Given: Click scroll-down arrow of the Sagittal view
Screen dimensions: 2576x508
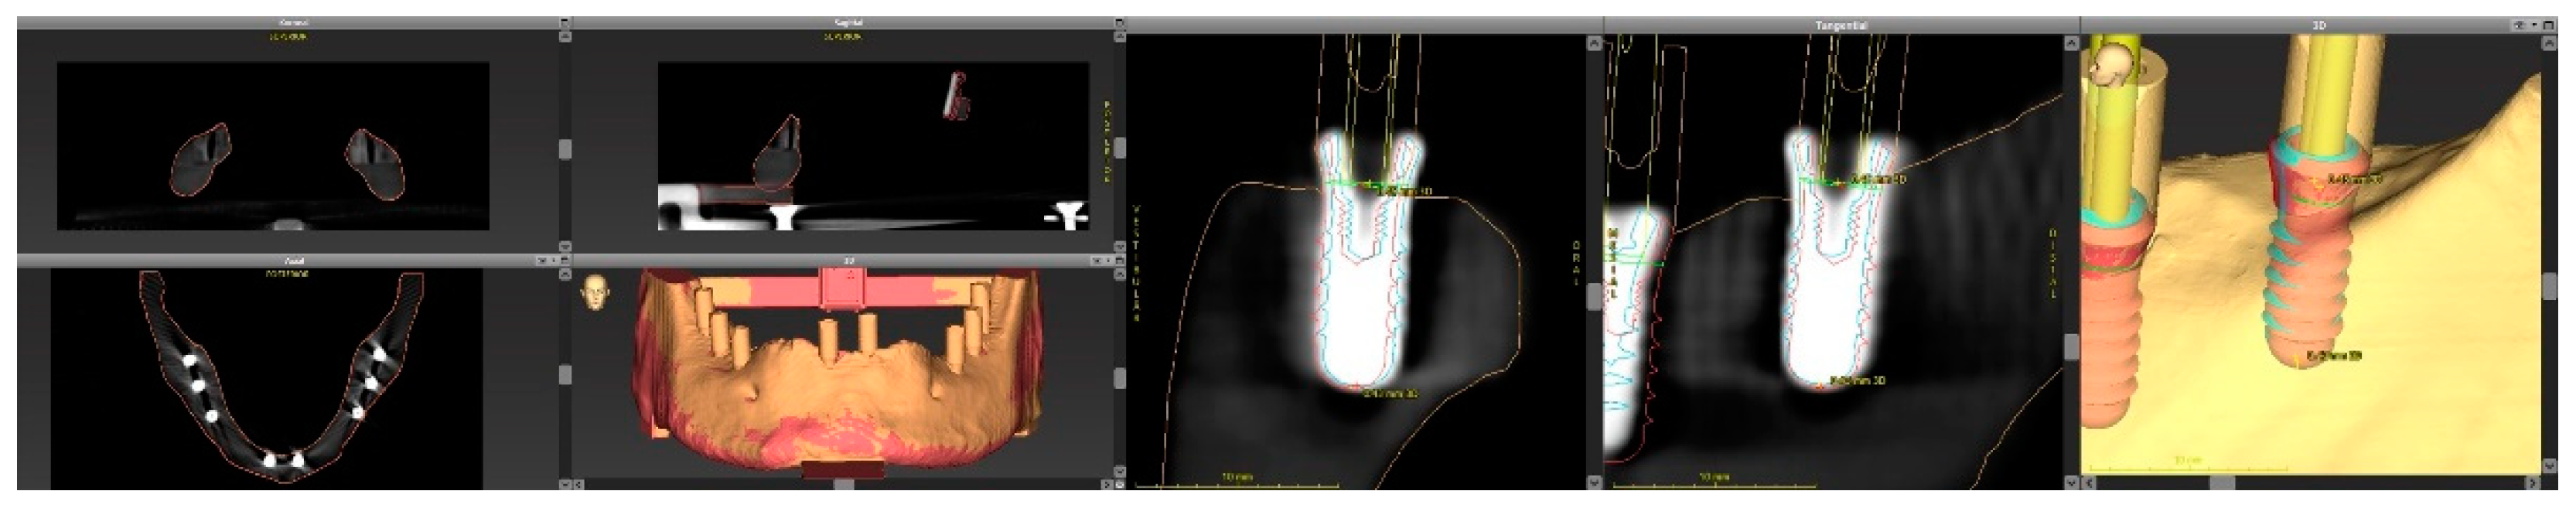Looking at the screenshot, I should [1119, 246].
